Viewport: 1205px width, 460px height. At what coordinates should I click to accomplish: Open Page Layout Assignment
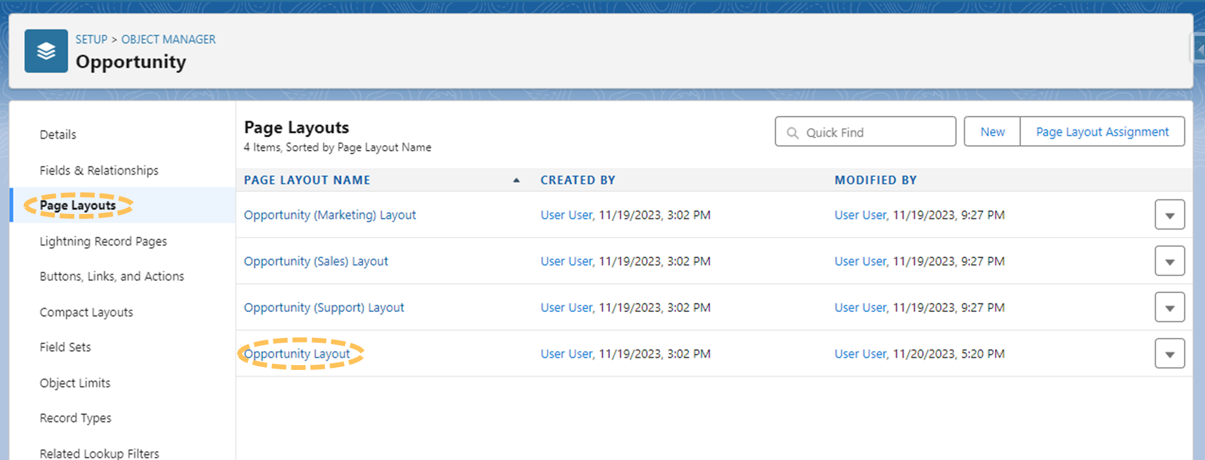[x=1102, y=132]
